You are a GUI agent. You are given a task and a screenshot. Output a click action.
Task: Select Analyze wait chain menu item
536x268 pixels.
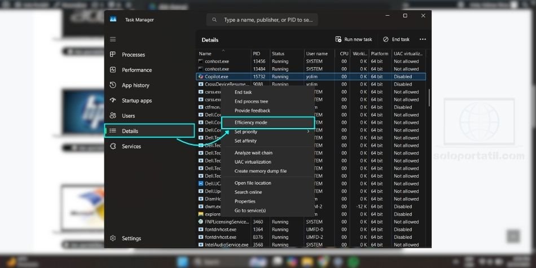click(253, 153)
